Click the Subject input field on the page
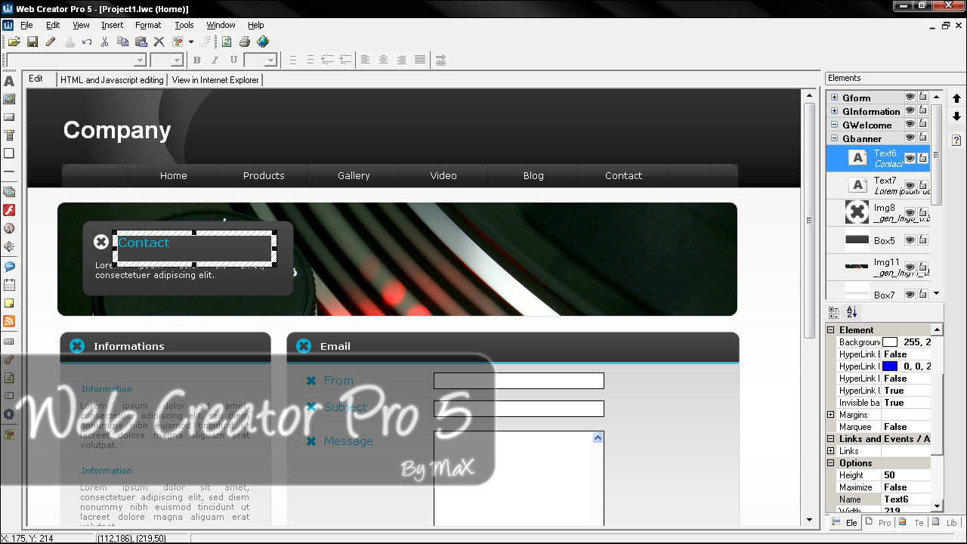 click(519, 409)
